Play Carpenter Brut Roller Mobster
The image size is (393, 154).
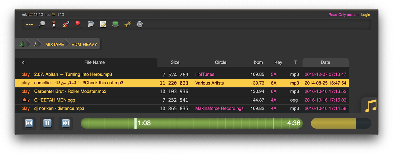tap(25, 92)
